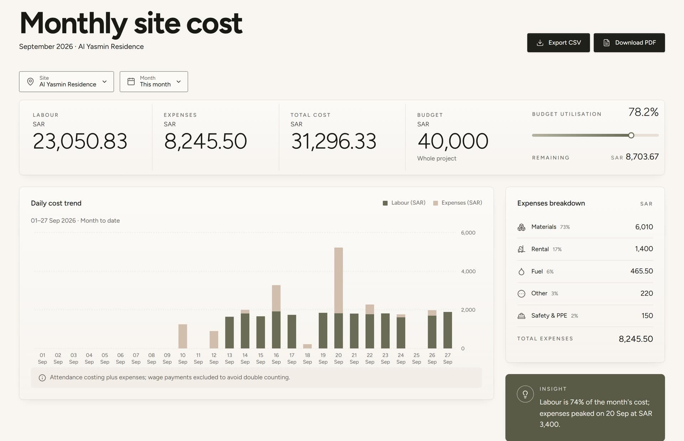The width and height of the screenshot is (684, 441).
Task: Click the Total cost figure 31,296.33
Action: tap(334, 141)
